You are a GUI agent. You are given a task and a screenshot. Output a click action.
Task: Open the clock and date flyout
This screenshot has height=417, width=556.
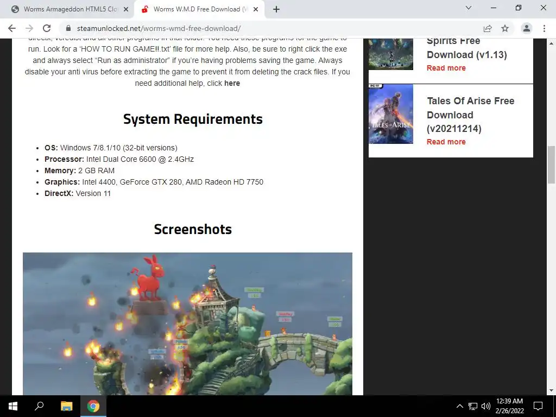(x=509, y=406)
